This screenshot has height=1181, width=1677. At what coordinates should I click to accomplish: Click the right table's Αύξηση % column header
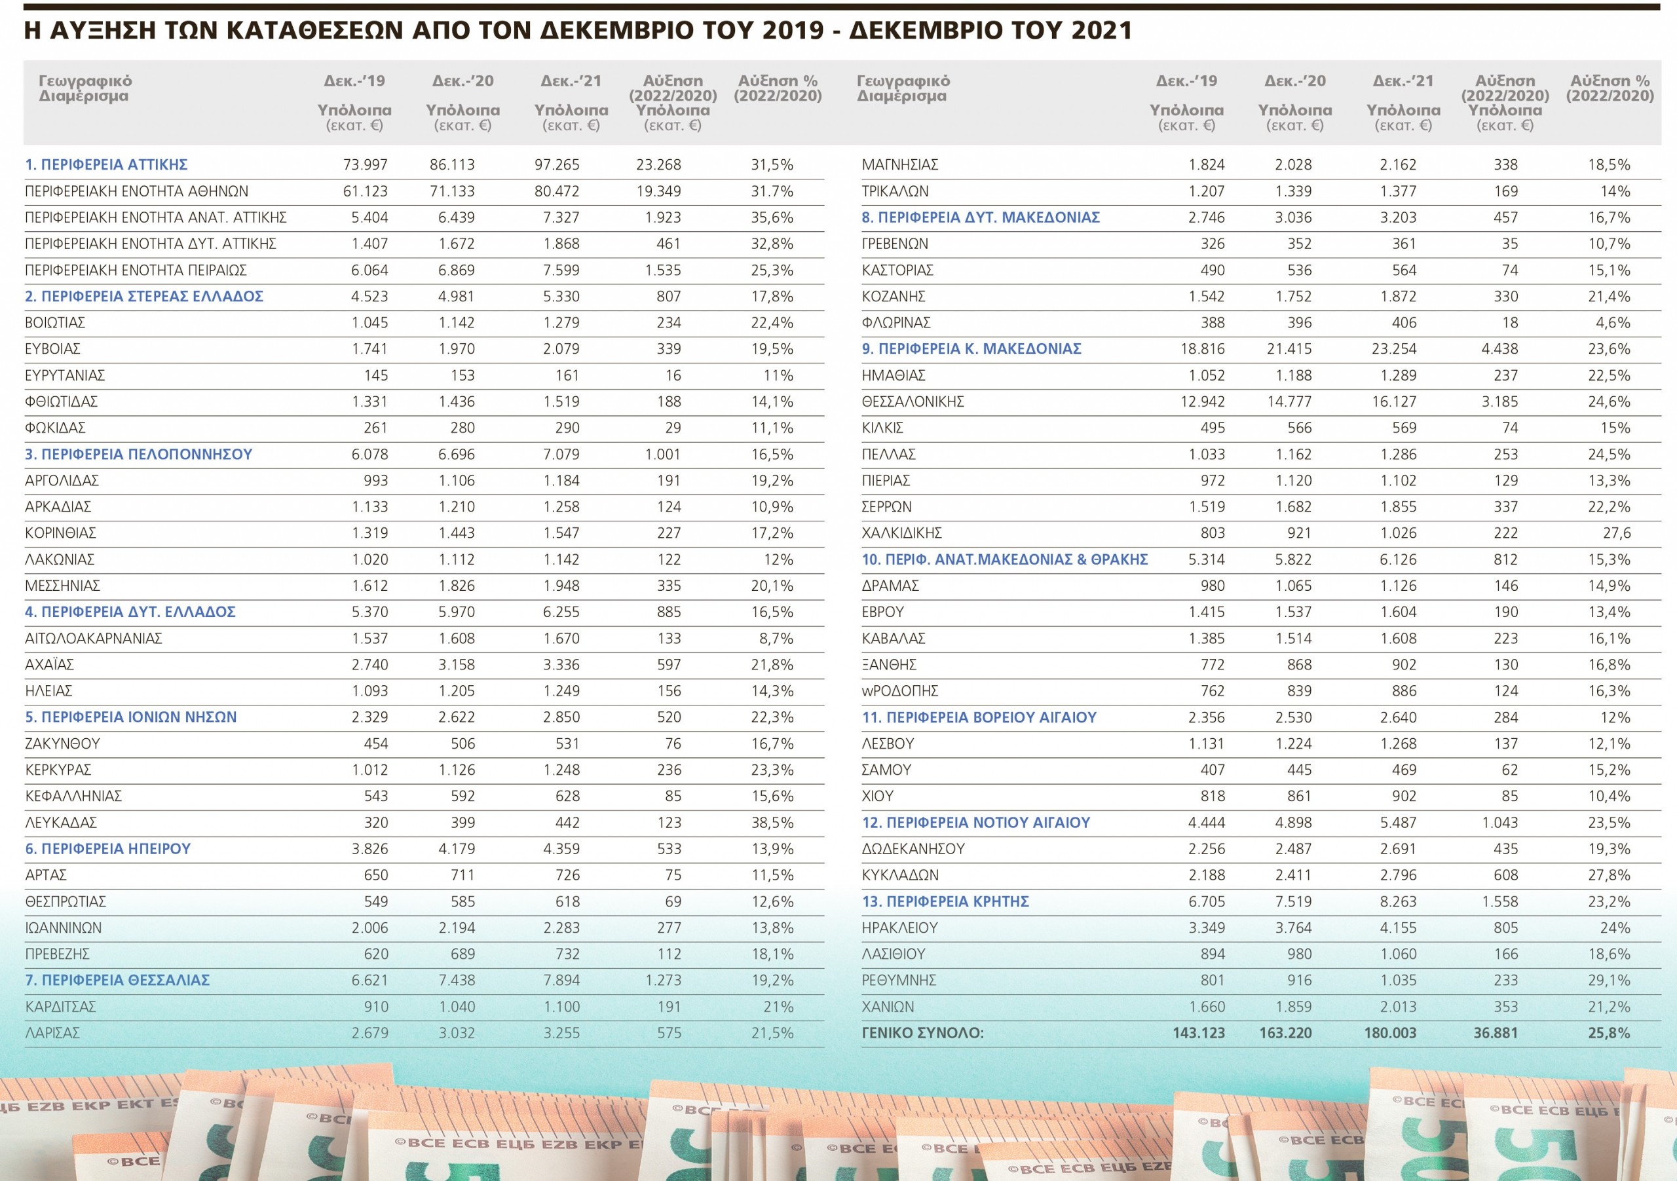point(1610,88)
